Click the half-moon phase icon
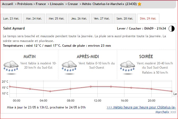This screenshot has height=119, width=178. tap(171, 28)
